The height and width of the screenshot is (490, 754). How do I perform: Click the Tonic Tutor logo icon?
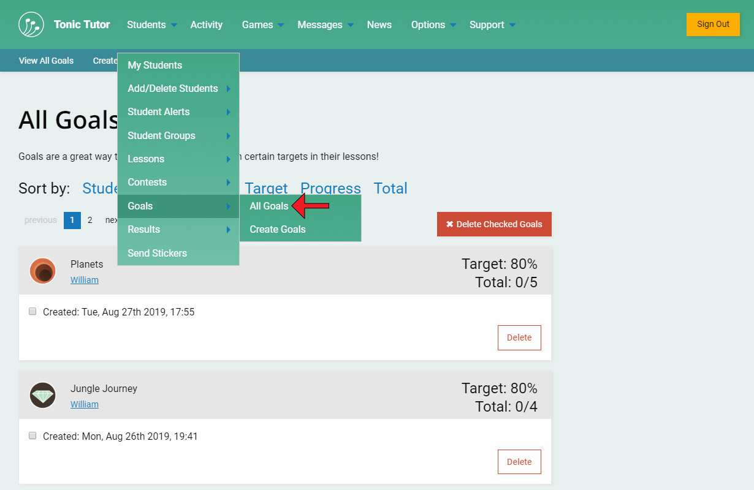point(31,24)
